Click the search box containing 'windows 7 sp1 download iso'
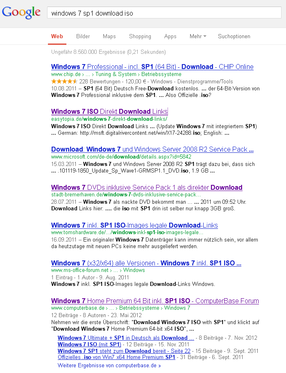This screenshot has width=286, height=373. coord(164,13)
